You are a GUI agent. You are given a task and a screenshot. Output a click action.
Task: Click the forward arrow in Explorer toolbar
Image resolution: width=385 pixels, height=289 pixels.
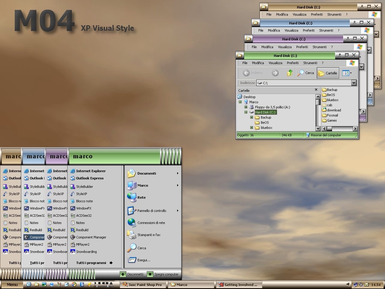pyautogui.click(x=275, y=73)
